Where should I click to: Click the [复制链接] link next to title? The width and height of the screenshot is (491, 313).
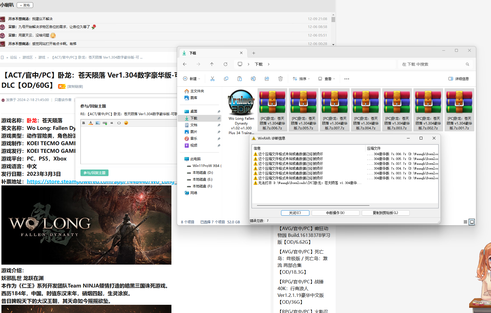click(75, 87)
